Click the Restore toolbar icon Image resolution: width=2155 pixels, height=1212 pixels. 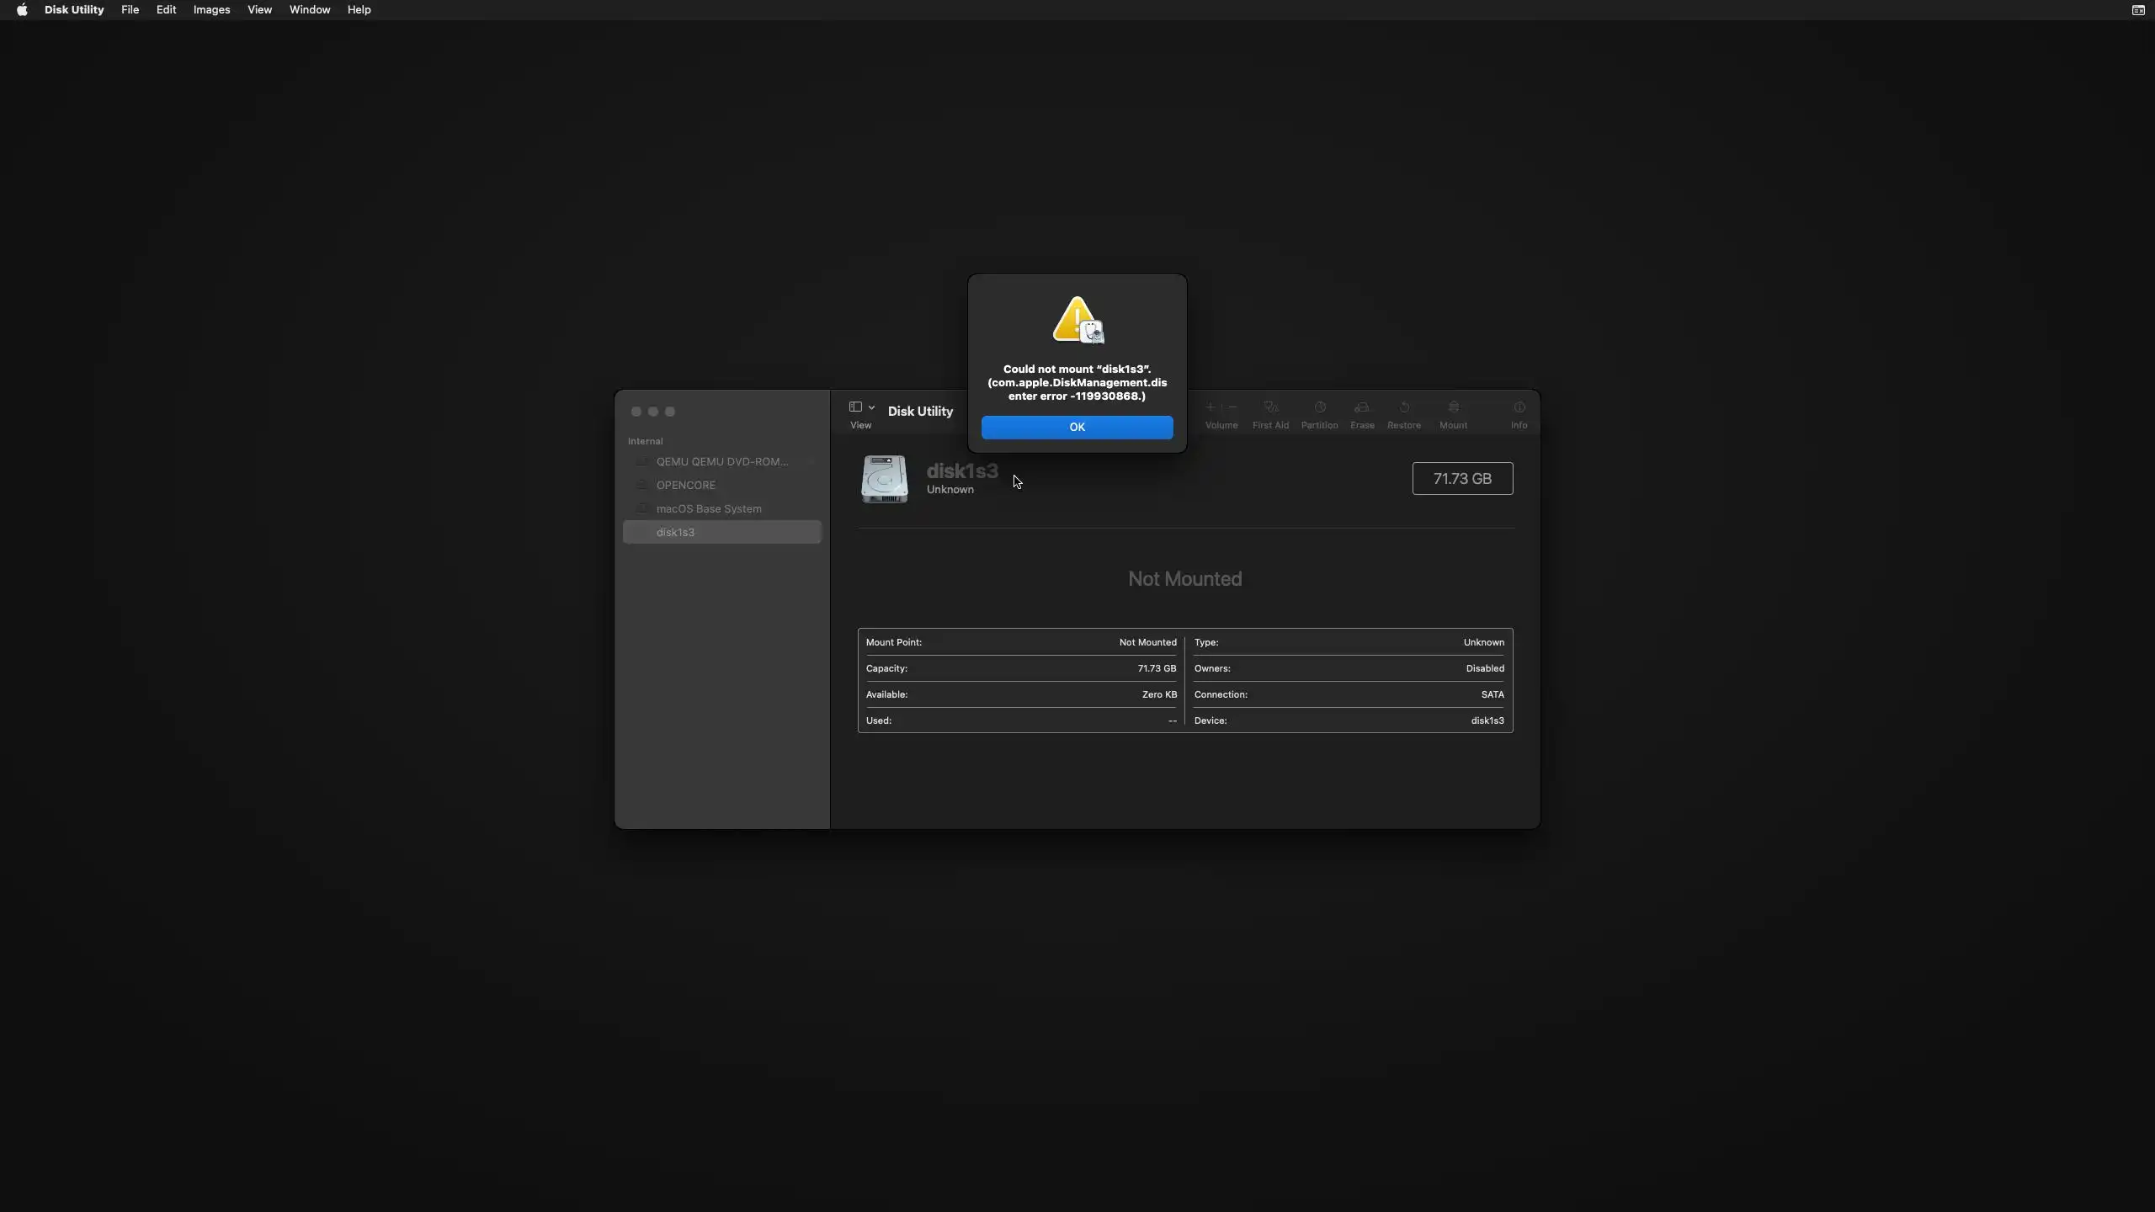[x=1403, y=408]
